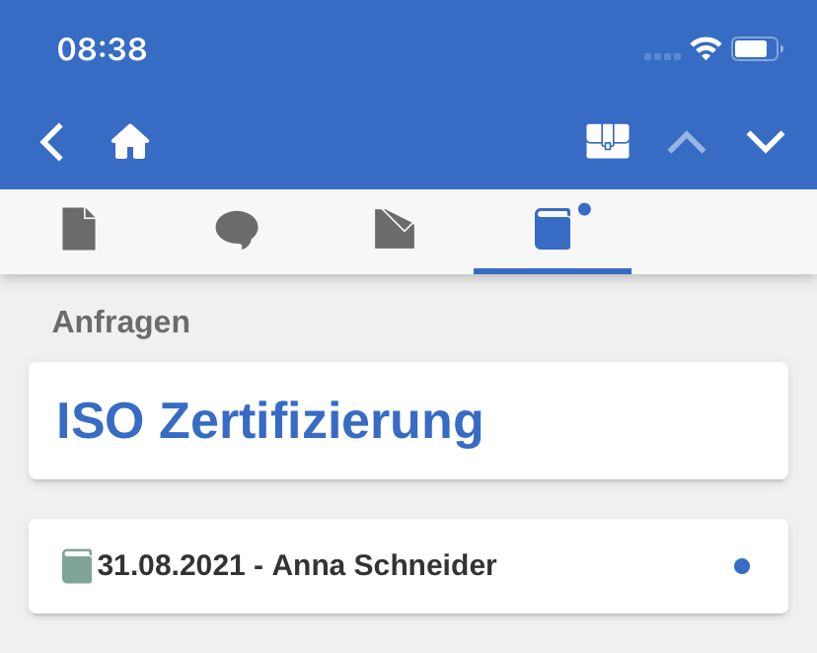Screen dimensions: 817x653
Task: Tap the home icon
Action: click(x=130, y=142)
